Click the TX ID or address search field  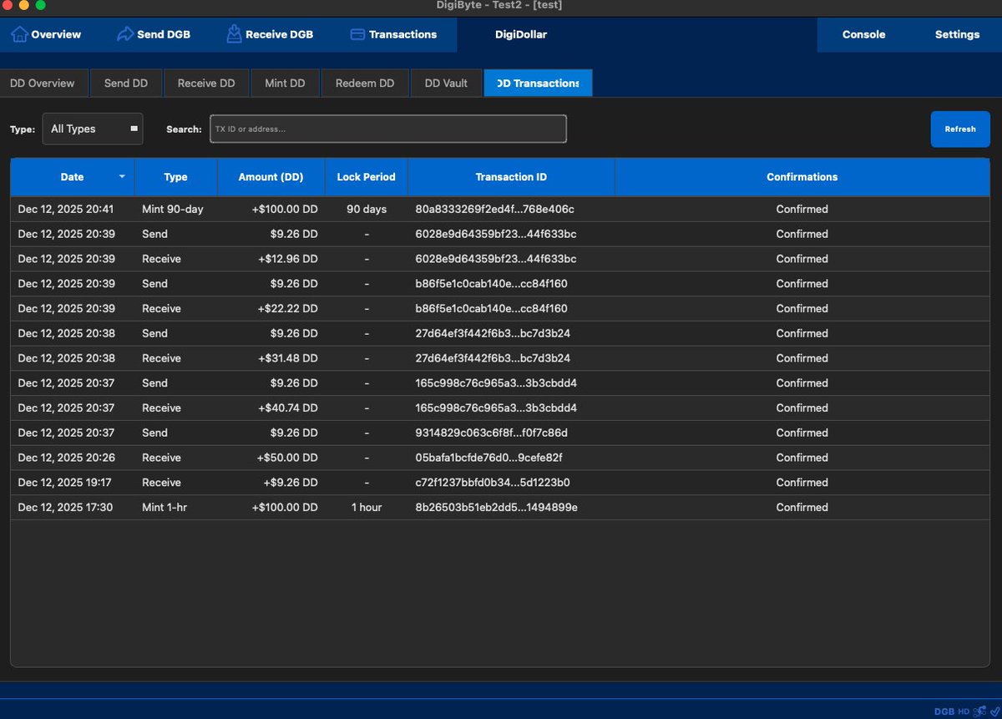(x=388, y=129)
